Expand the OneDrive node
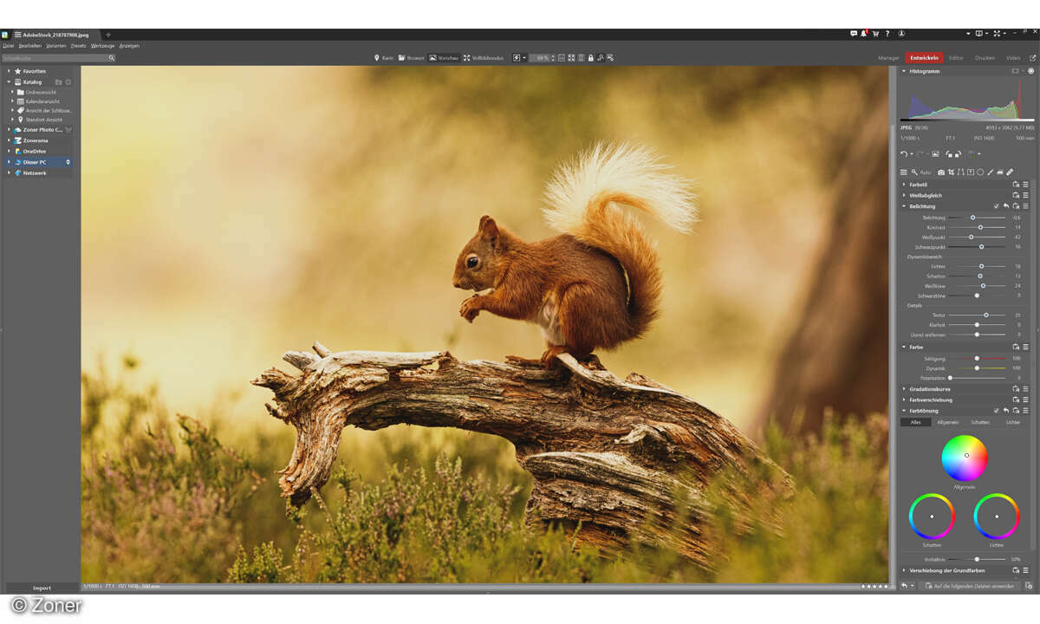This screenshot has height=624, width=1040. [9, 152]
